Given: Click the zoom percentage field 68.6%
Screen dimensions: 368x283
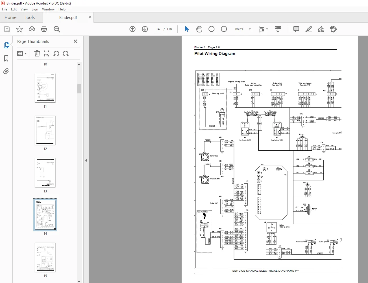Looking at the screenshot, I should pos(240,29).
